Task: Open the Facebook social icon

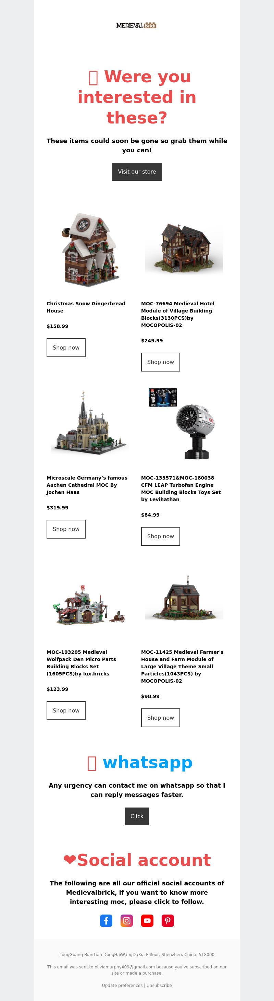Action: [106, 921]
